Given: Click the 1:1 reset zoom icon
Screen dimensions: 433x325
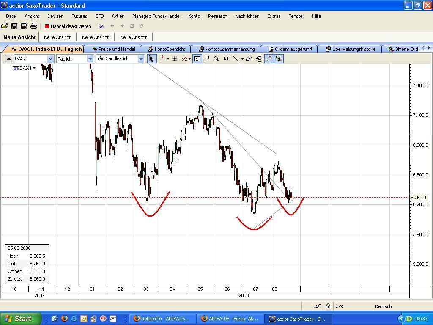Looking at the screenshot, I should (226, 58).
